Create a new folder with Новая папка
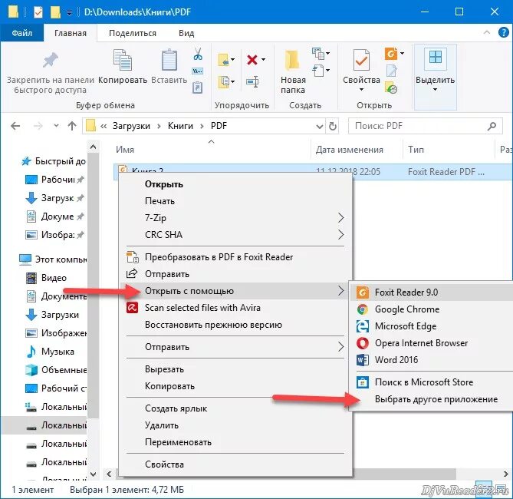This screenshot has height=499, width=513. [292, 72]
